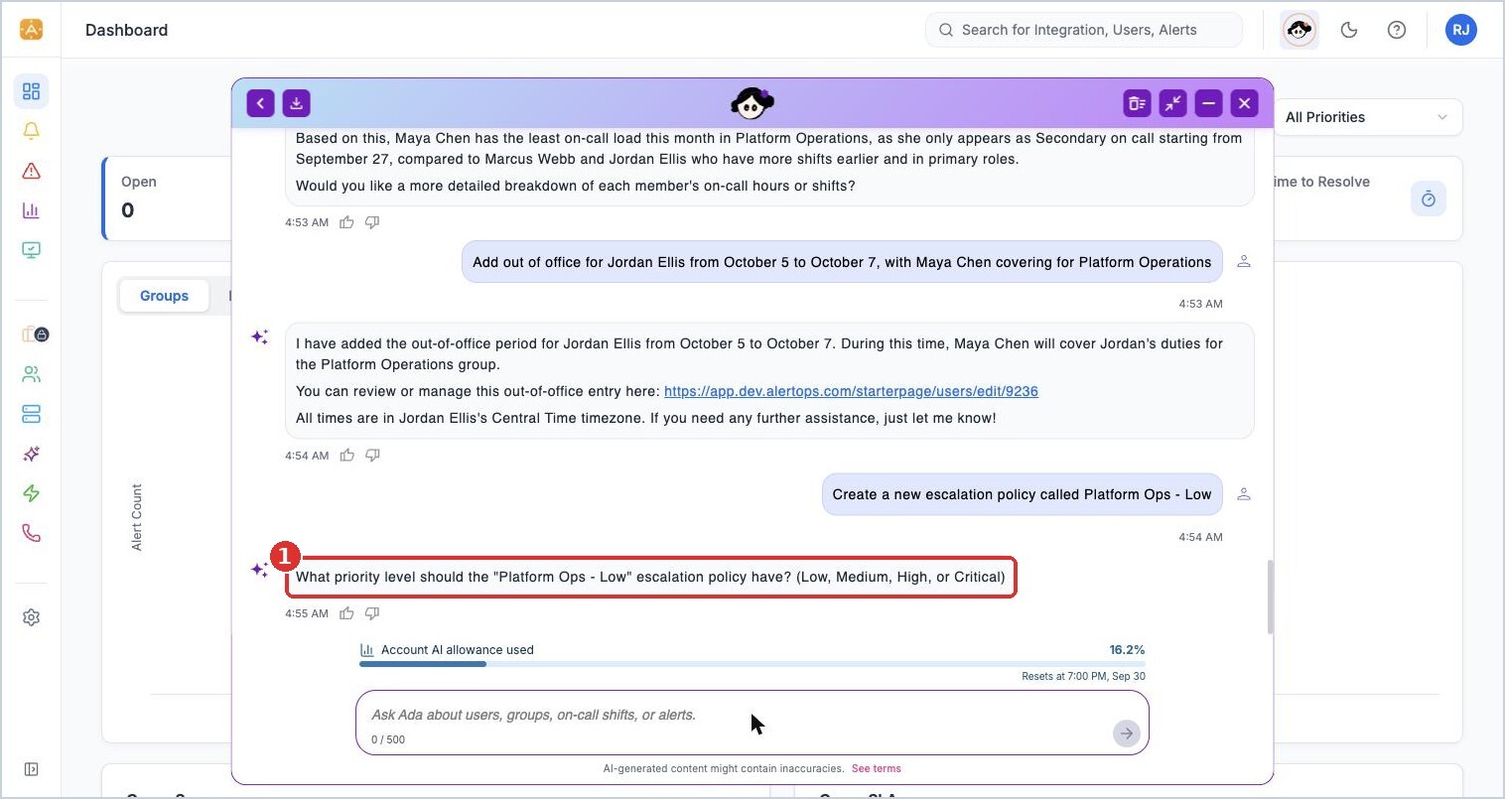Open the help question mark icon

[x=1397, y=30]
